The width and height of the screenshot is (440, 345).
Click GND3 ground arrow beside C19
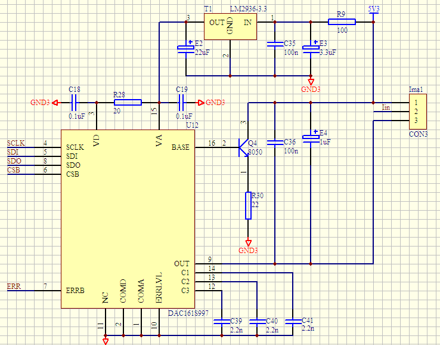pyautogui.click(x=201, y=103)
